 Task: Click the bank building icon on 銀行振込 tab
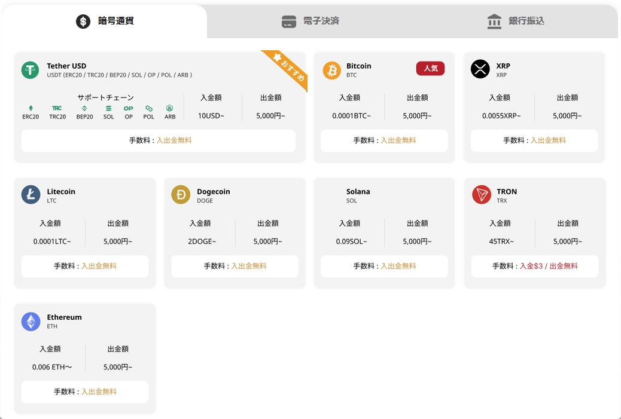(x=494, y=22)
